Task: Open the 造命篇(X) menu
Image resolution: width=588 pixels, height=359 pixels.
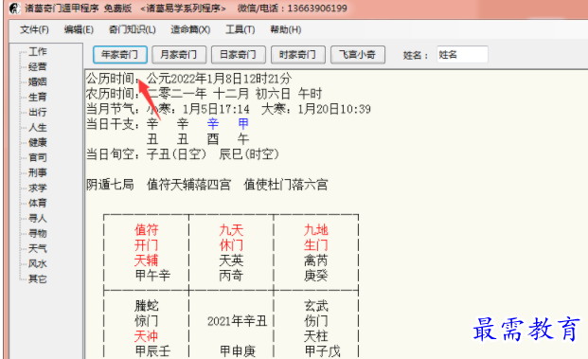Action: click(190, 29)
